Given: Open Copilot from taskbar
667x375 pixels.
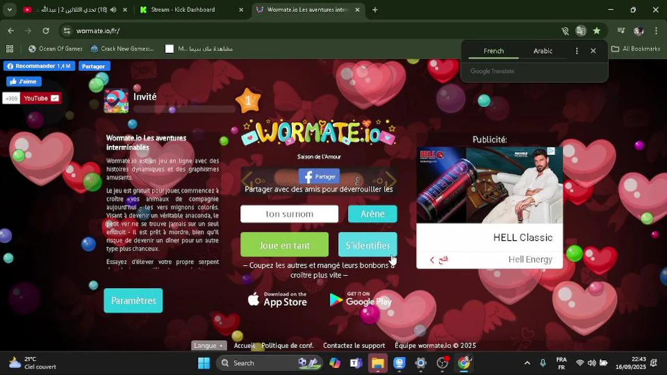Looking at the screenshot, I should click(335, 363).
